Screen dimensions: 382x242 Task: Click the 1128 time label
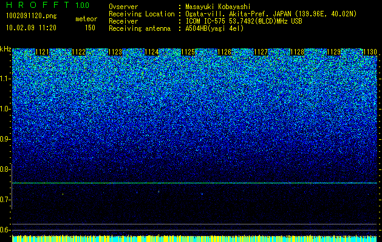[297, 52]
